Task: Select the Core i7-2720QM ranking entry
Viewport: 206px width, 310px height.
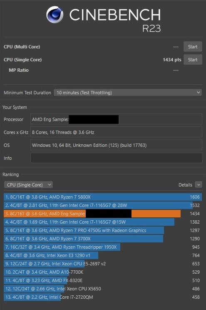Action: point(103,297)
